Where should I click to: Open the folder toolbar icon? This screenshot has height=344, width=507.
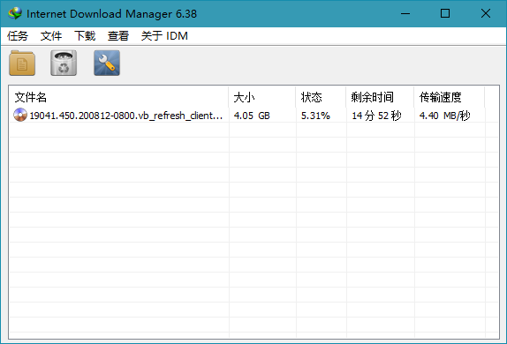pos(22,64)
